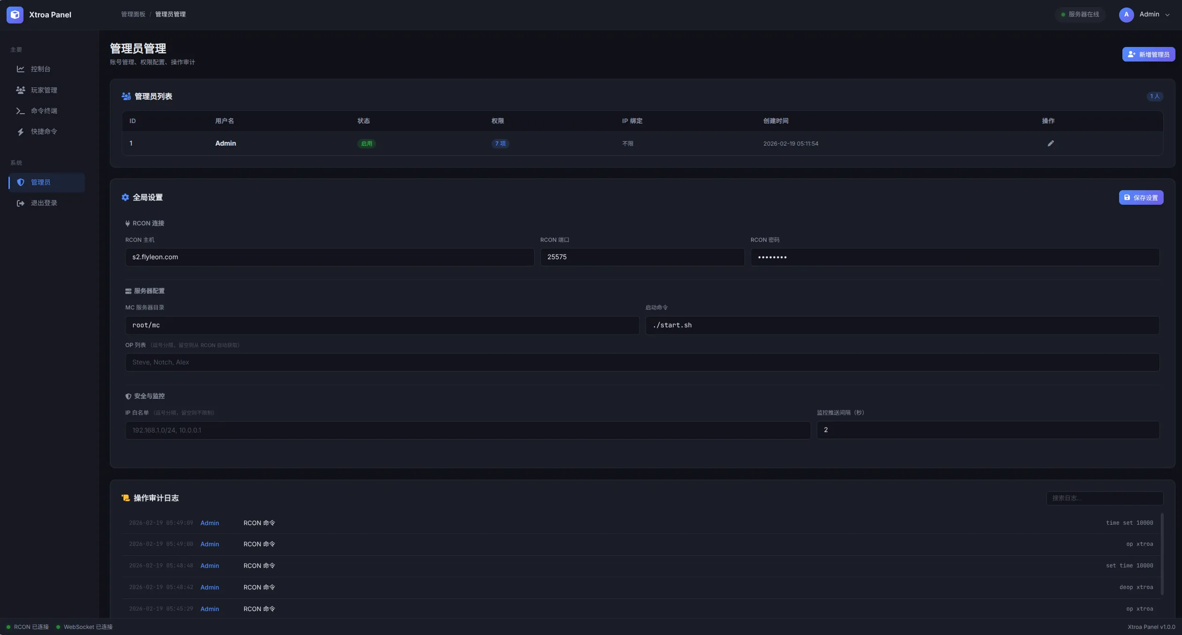The width and height of the screenshot is (1182, 635).
Task: Click the RCON 主机 host field
Action: tap(329, 257)
